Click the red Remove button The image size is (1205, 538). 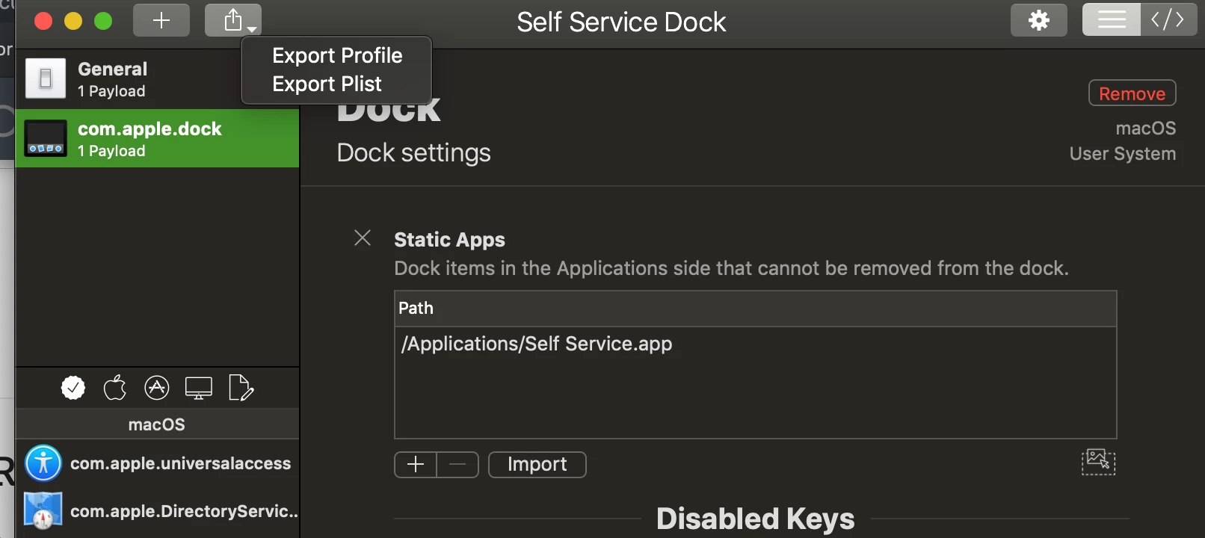pyautogui.click(x=1132, y=93)
